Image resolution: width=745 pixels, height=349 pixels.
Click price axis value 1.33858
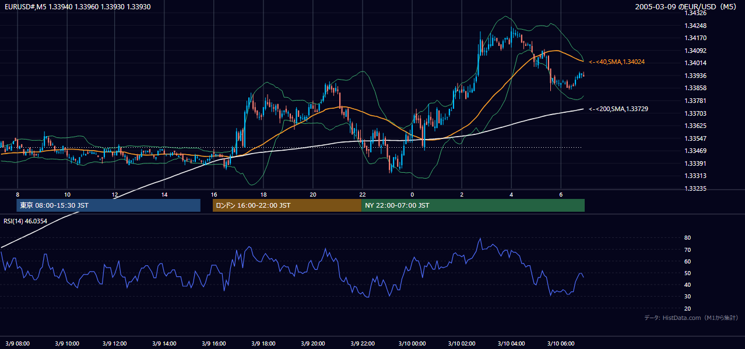pos(695,88)
